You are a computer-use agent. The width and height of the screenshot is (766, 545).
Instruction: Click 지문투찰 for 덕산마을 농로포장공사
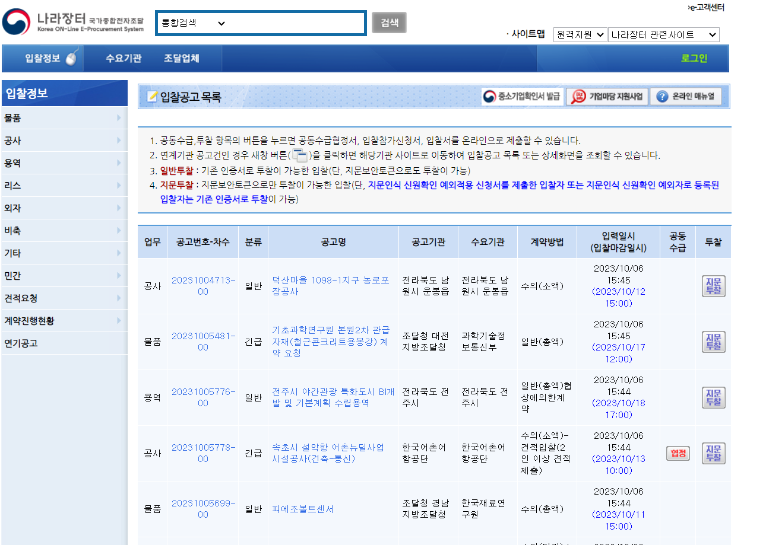713,286
